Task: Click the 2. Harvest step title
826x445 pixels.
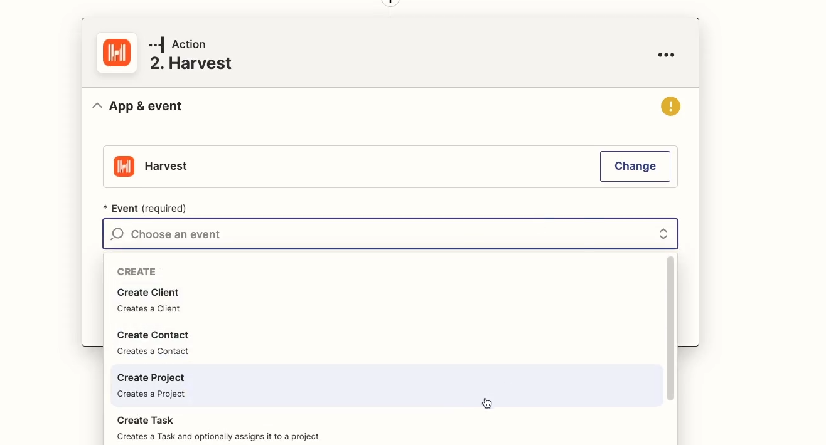Action: pos(191,63)
